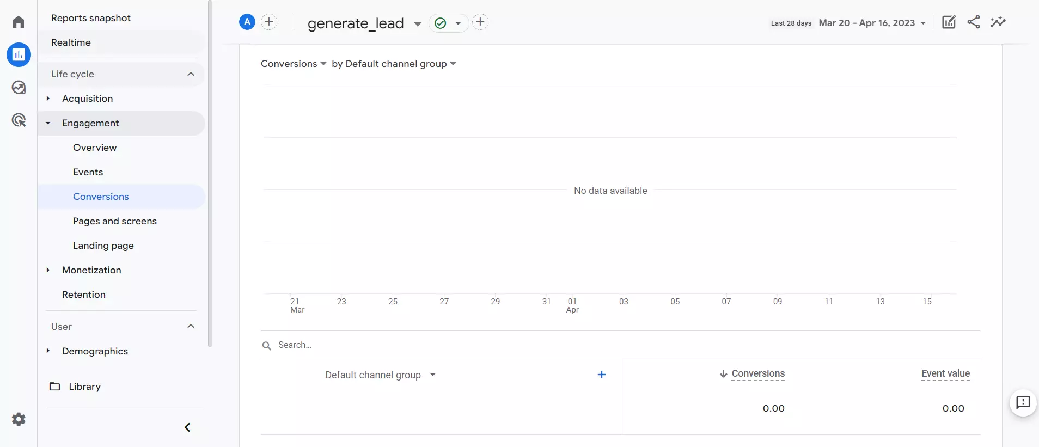The width and height of the screenshot is (1039, 447).
Task: Open the Home icon in left rail
Action: (x=19, y=22)
